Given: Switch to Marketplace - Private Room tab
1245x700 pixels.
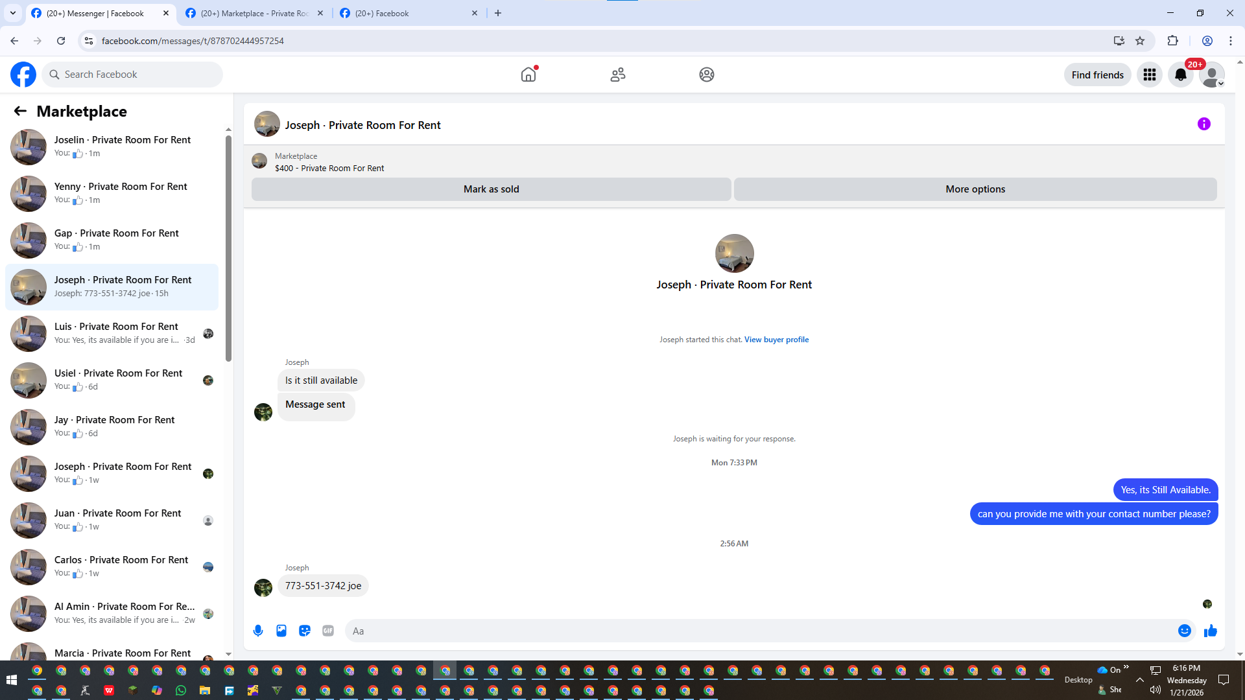Looking at the screenshot, I should pos(254,13).
